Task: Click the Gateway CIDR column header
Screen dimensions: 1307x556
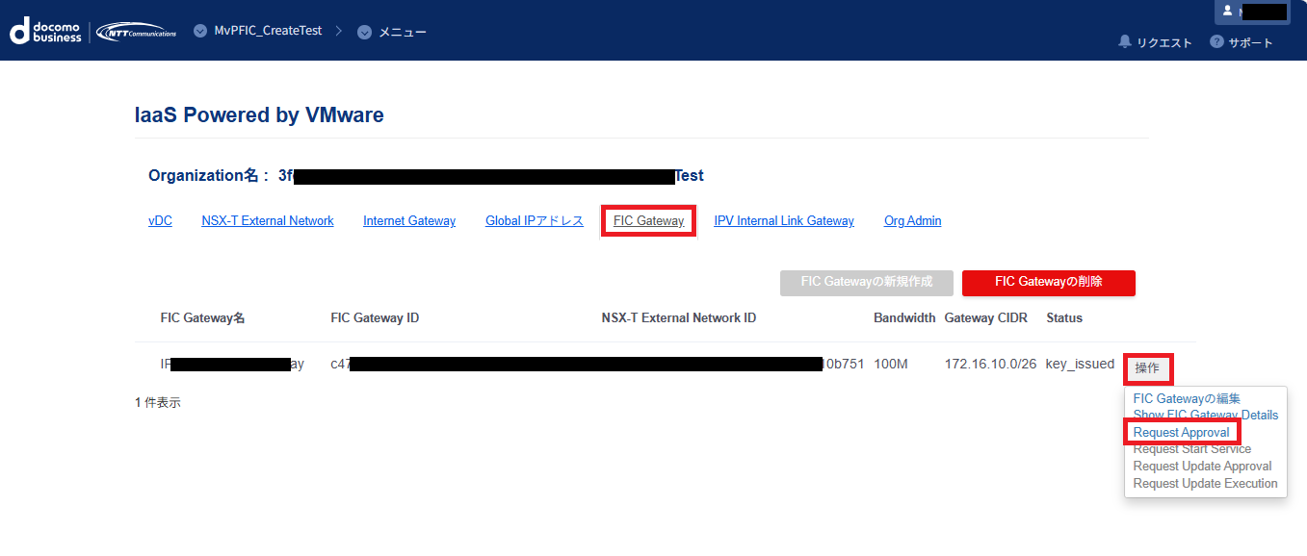Action: pyautogui.click(x=986, y=318)
